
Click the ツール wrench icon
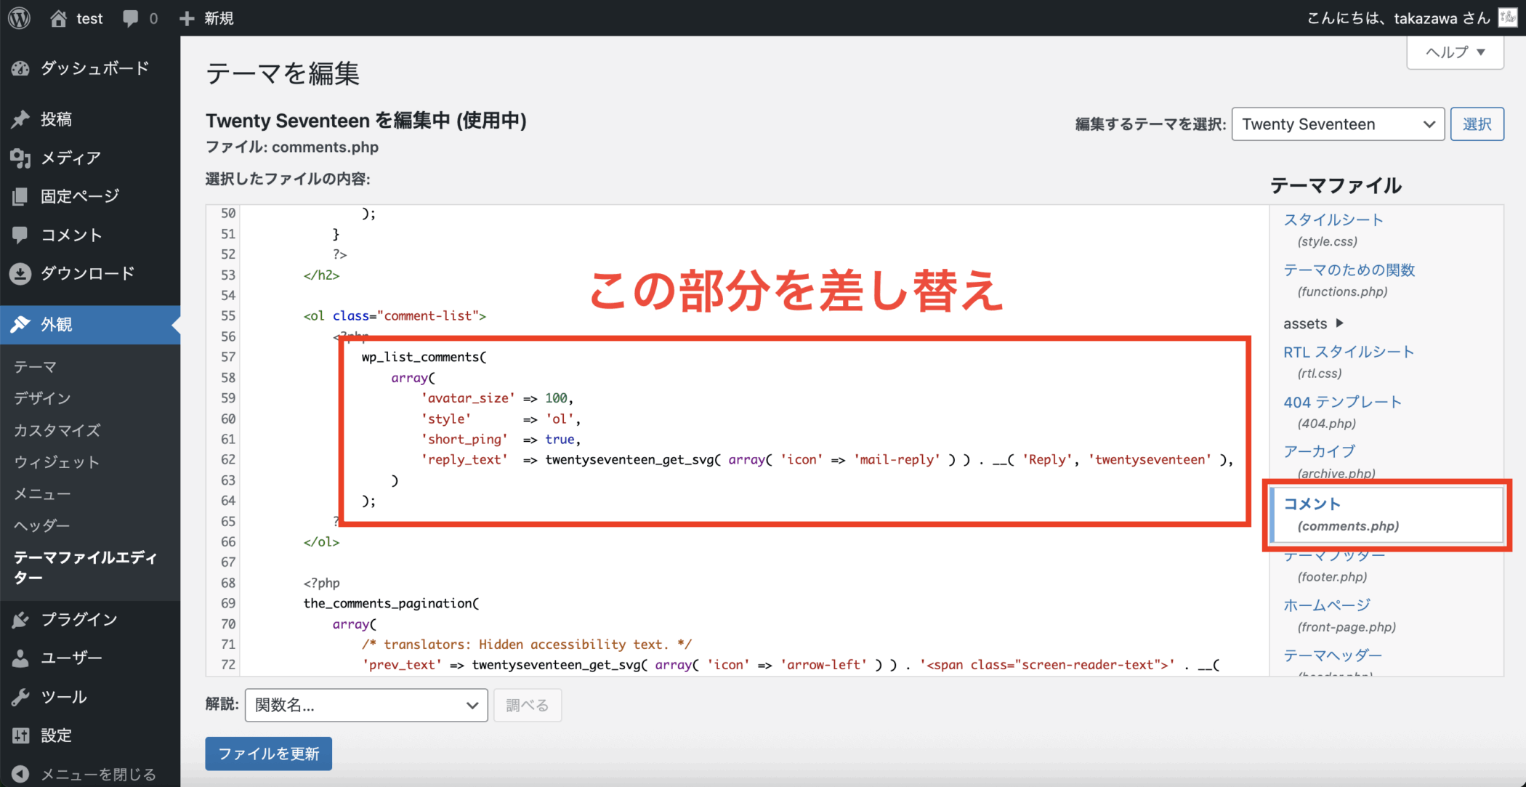(x=20, y=697)
